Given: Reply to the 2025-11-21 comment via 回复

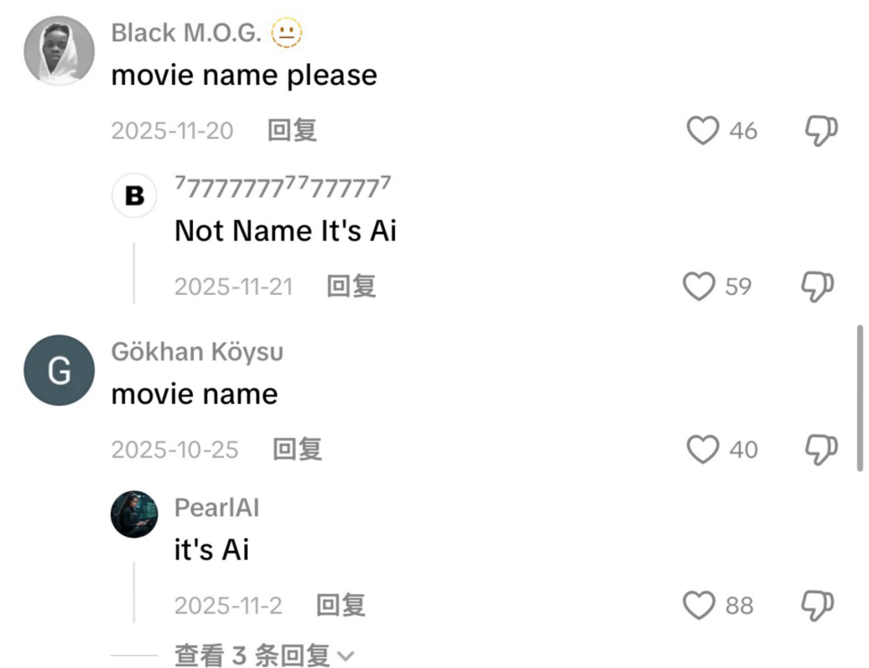Looking at the screenshot, I should click(352, 287).
